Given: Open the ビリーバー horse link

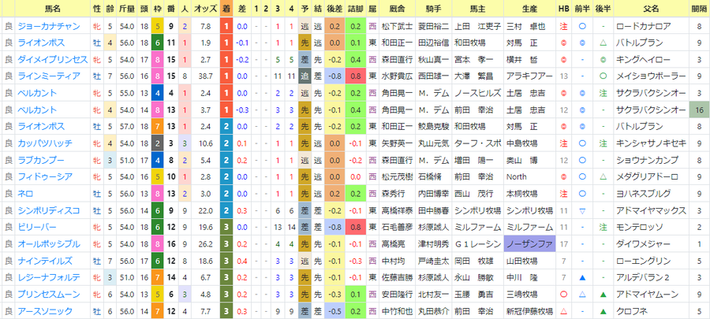Looking at the screenshot, I should (37, 228).
